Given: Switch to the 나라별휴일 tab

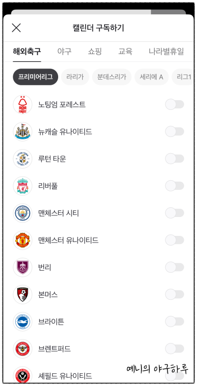Looking at the screenshot, I should pyautogui.click(x=166, y=52).
